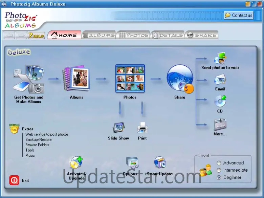
Task: Select the Advanced level radio button
Action: coord(219,163)
